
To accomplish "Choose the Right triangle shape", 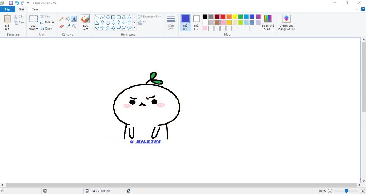I will [x=97, y=22].
